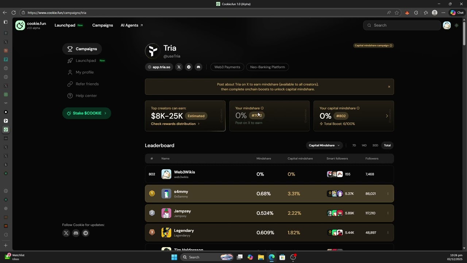Open Help center in the sidebar
The width and height of the screenshot is (467, 263).
[82, 96]
